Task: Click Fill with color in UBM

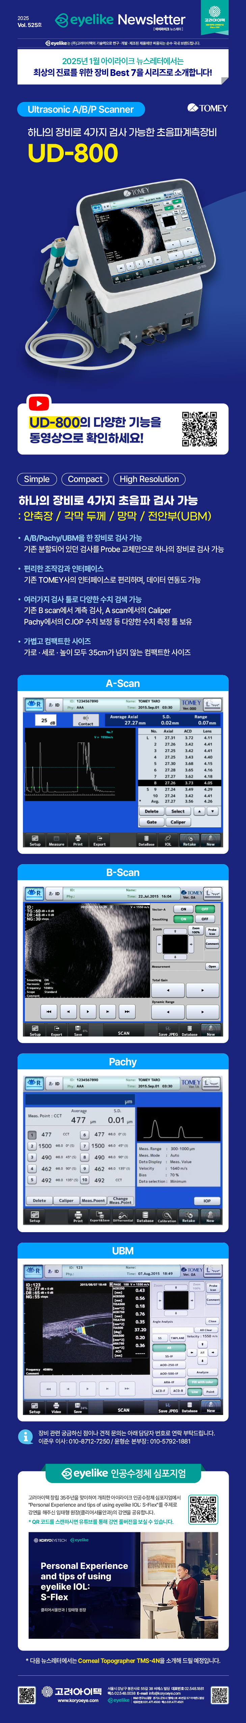Action: (x=202, y=1382)
